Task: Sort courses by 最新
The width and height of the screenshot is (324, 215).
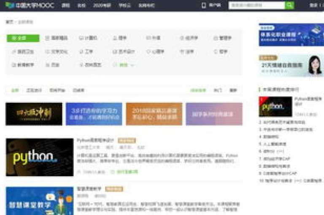Action: tap(233, 90)
